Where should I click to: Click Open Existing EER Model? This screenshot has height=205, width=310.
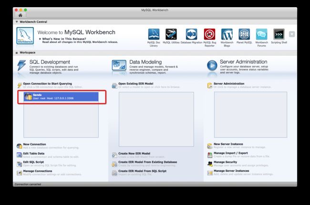pos(136,84)
